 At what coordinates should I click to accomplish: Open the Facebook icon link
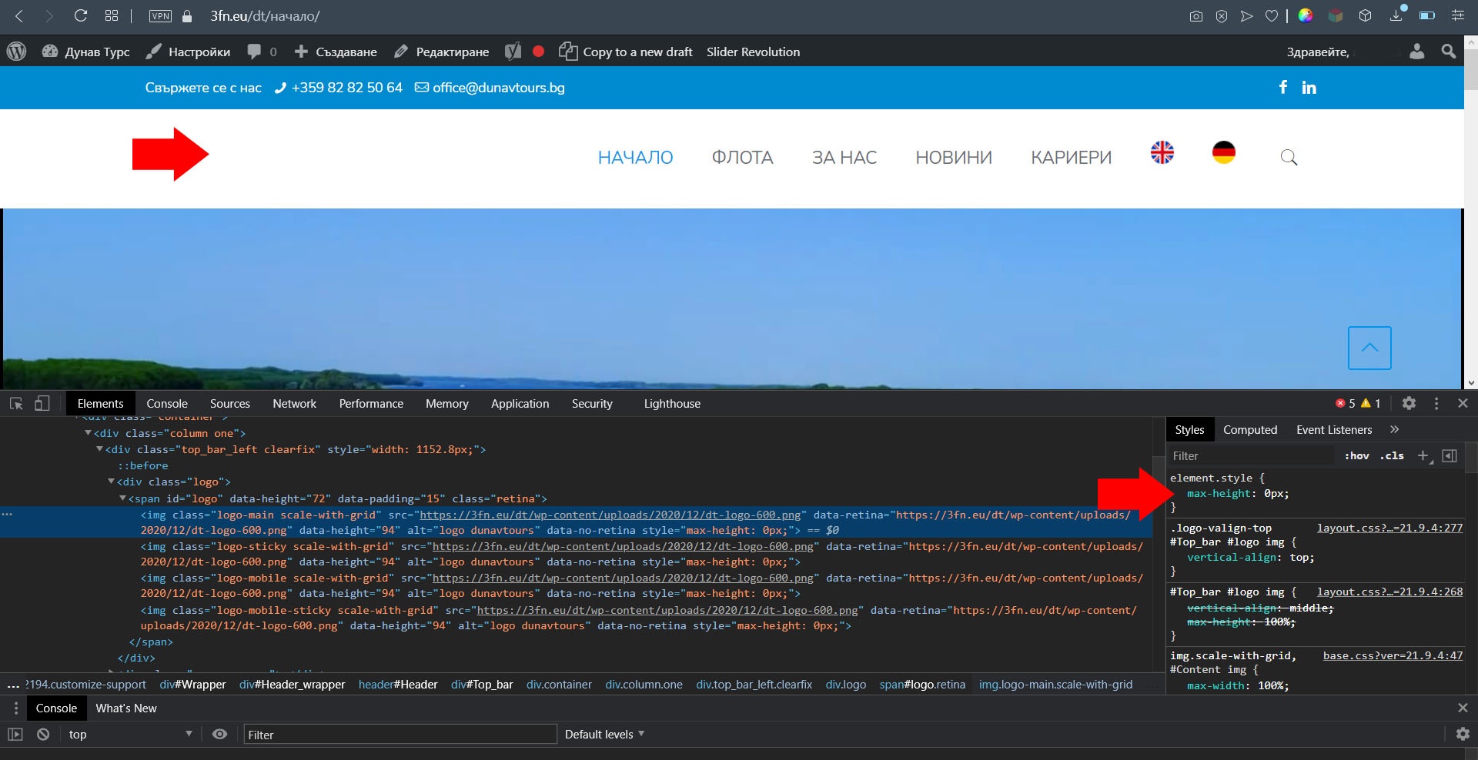1282,87
